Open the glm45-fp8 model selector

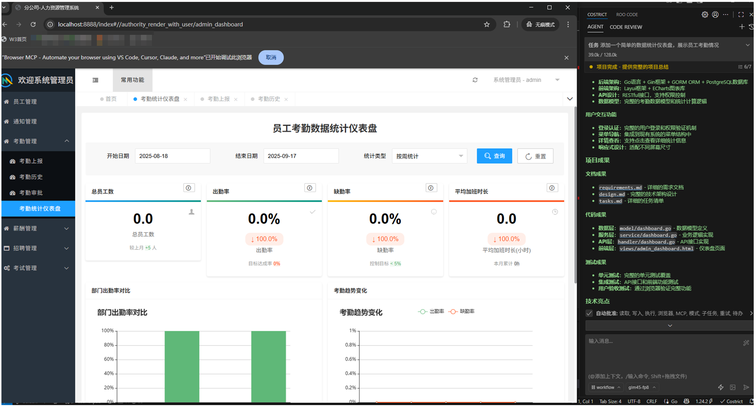(x=641, y=388)
